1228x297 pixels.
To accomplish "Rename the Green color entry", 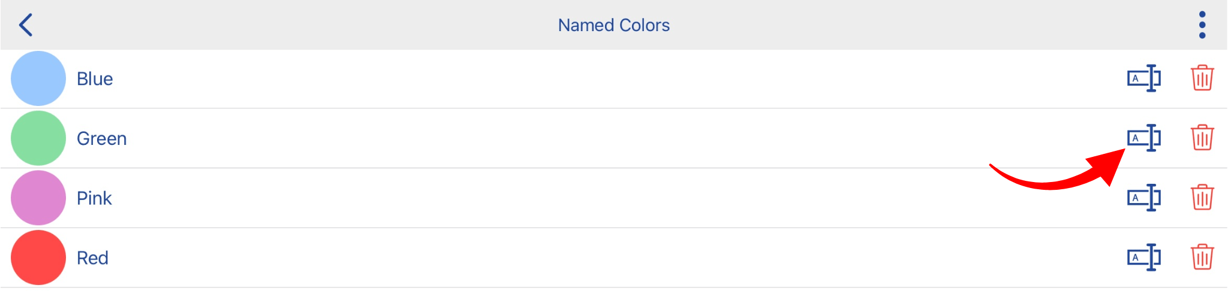I will tap(1144, 138).
